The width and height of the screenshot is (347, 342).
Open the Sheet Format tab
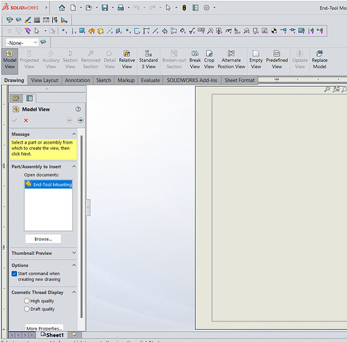pos(240,80)
